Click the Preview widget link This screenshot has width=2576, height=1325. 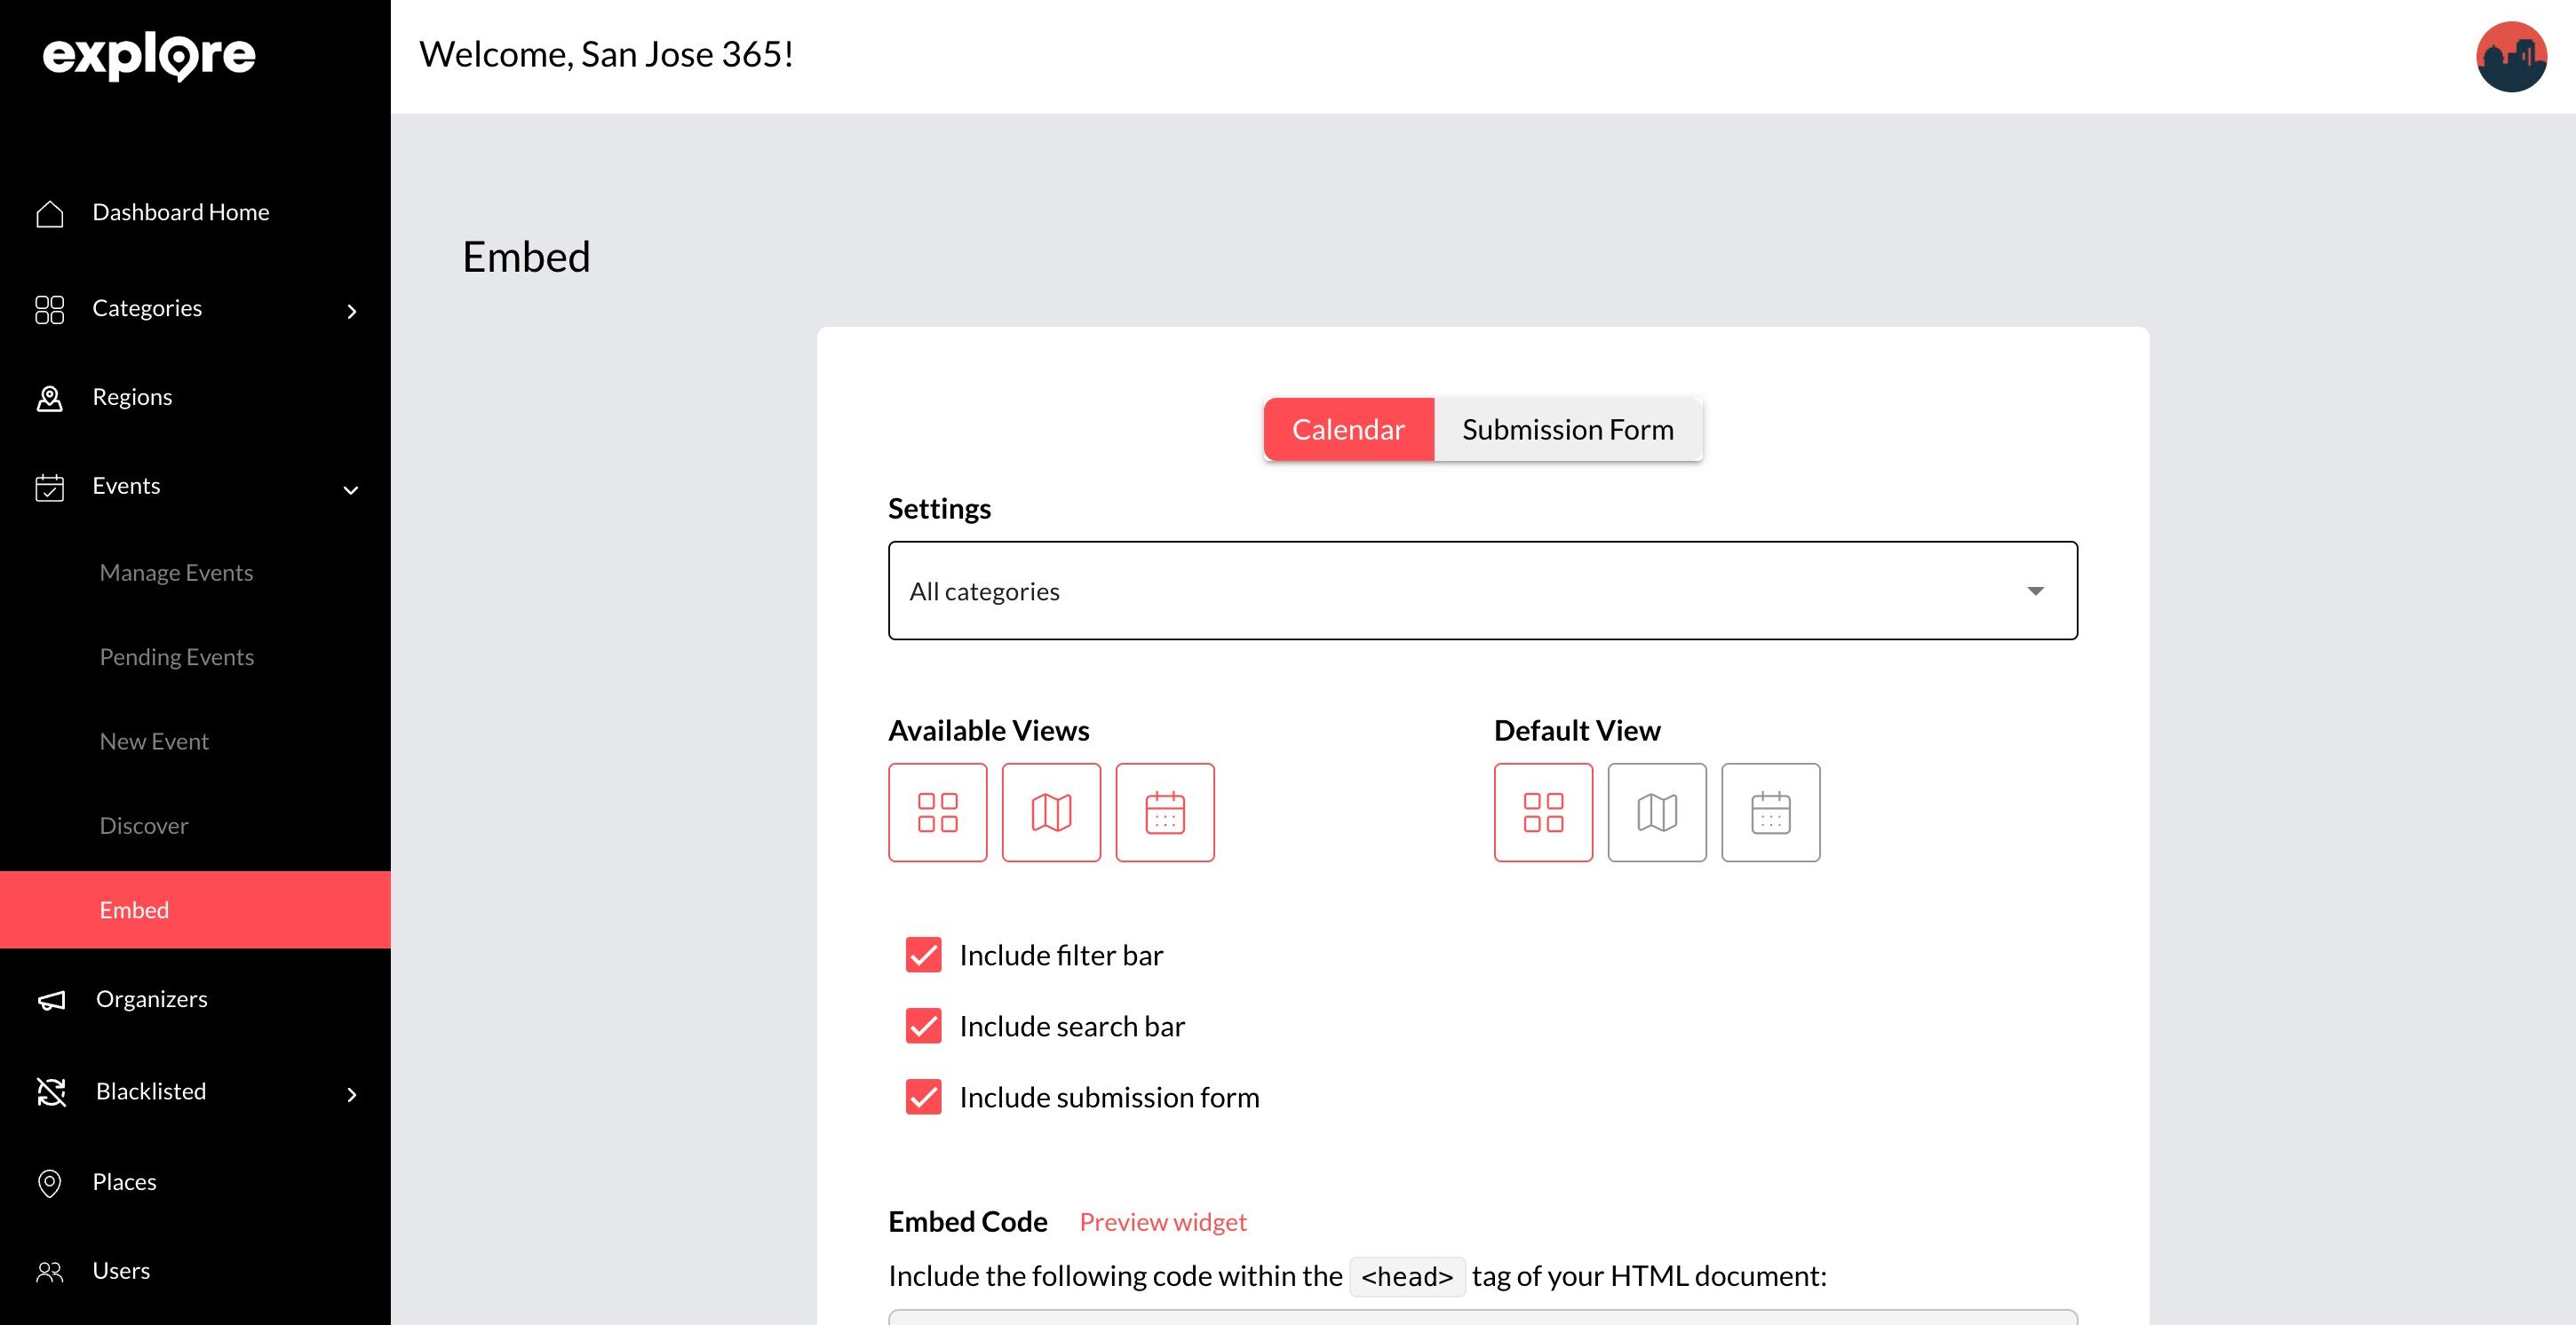point(1162,1222)
